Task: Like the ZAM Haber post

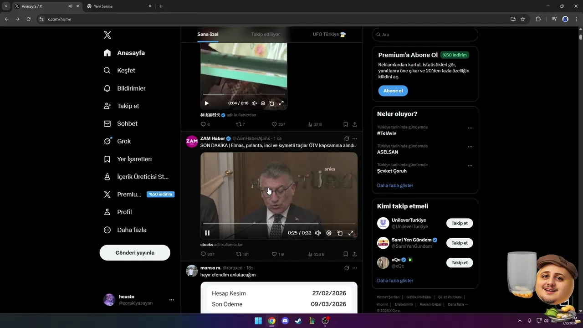Action: click(278, 254)
